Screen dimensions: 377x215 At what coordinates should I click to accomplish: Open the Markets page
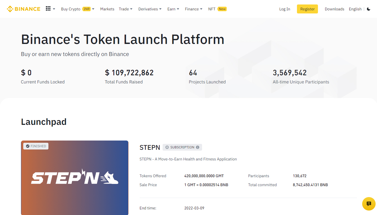click(107, 9)
